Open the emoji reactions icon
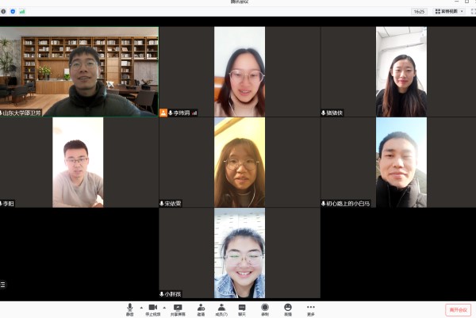The image size is (476, 318). pos(288,308)
